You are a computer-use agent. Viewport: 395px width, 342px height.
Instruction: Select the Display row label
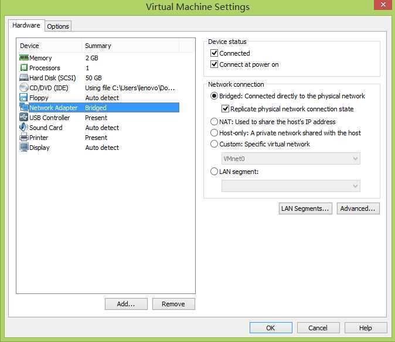(39, 148)
